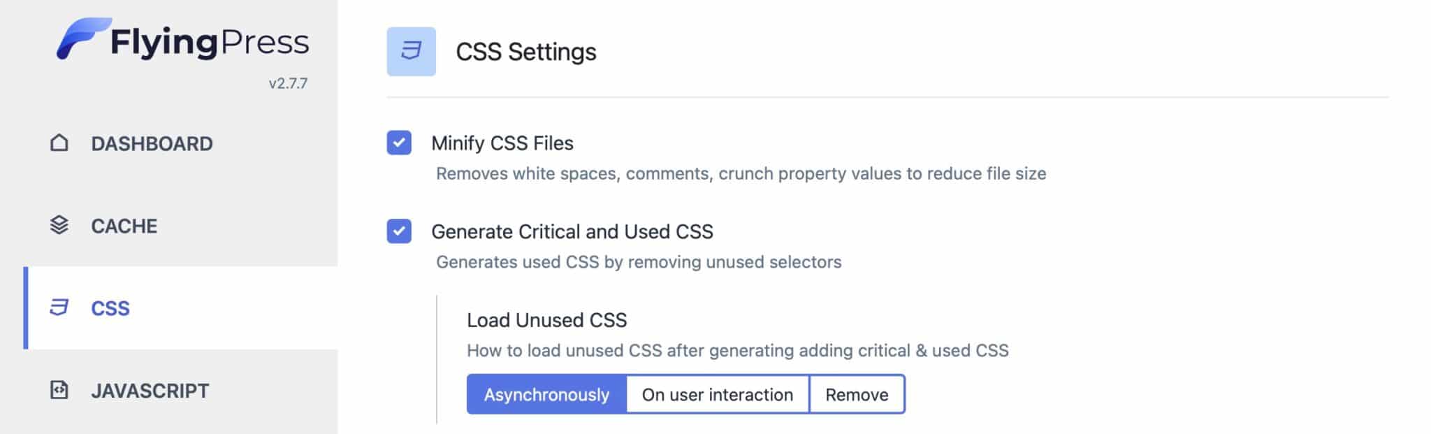Image resolution: width=1431 pixels, height=434 pixels.
Task: Click the v2.7.7 version number
Action: click(x=288, y=83)
